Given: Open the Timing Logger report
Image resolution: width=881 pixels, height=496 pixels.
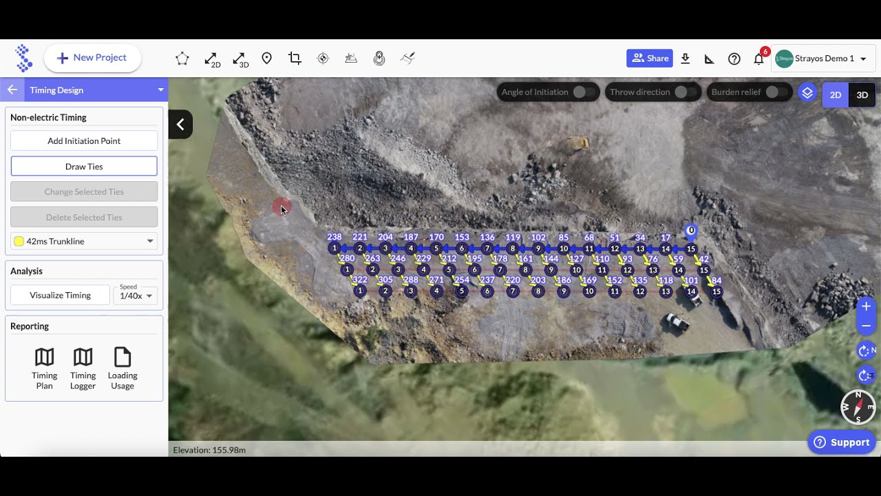Looking at the screenshot, I should (83, 369).
